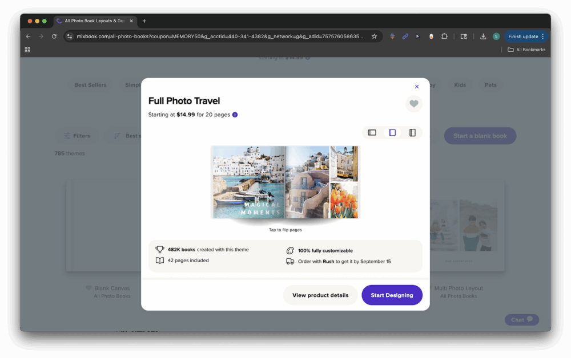Click the link chain extension icon
The height and width of the screenshot is (358, 571).
(x=405, y=36)
